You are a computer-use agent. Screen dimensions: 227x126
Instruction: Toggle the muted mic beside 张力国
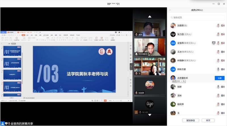click(218, 34)
